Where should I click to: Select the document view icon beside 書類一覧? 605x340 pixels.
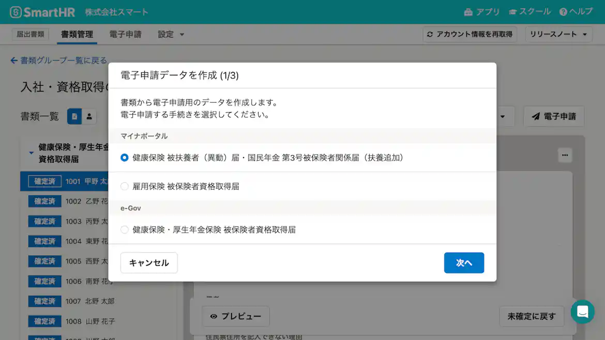tap(74, 116)
